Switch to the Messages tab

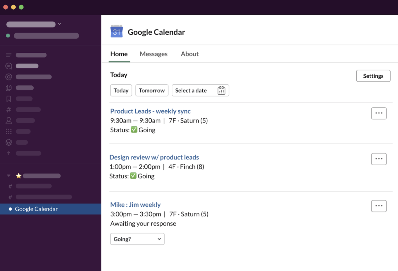point(153,54)
